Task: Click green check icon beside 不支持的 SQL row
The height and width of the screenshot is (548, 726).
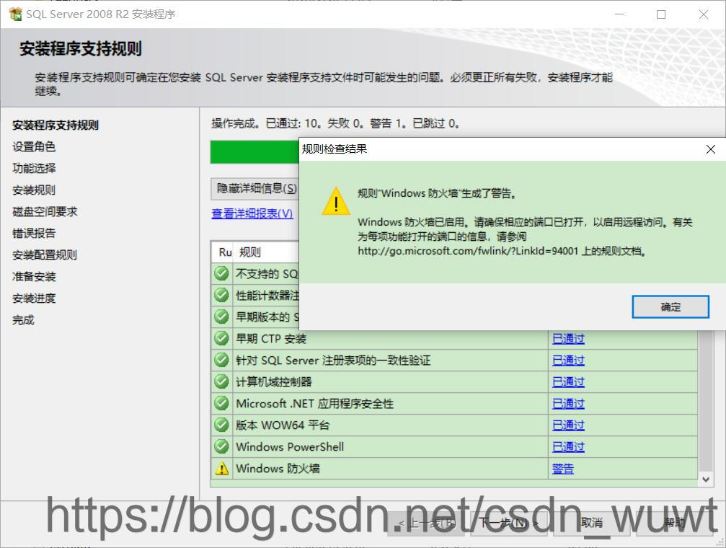Action: pos(222,273)
